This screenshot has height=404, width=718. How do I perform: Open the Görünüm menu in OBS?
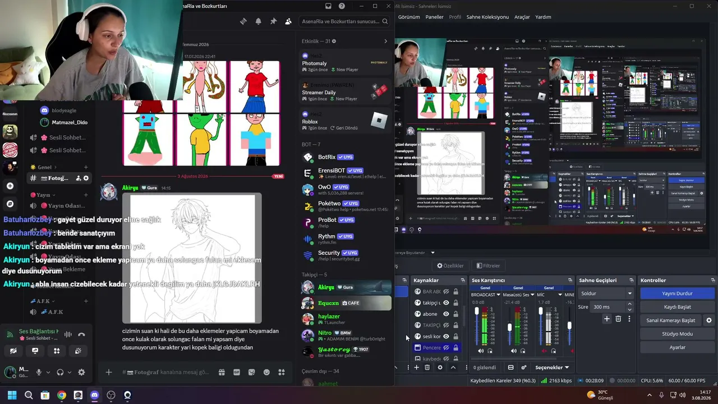[409, 17]
